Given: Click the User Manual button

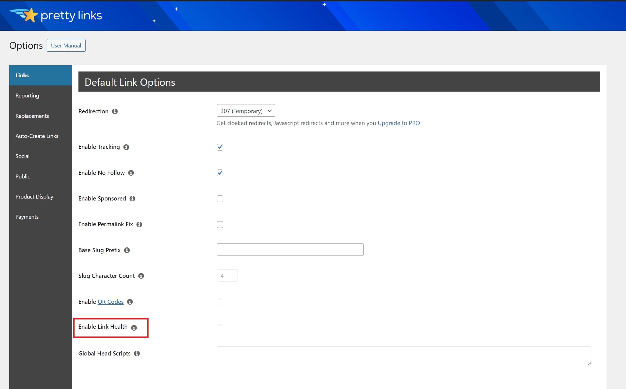Looking at the screenshot, I should 66,46.
